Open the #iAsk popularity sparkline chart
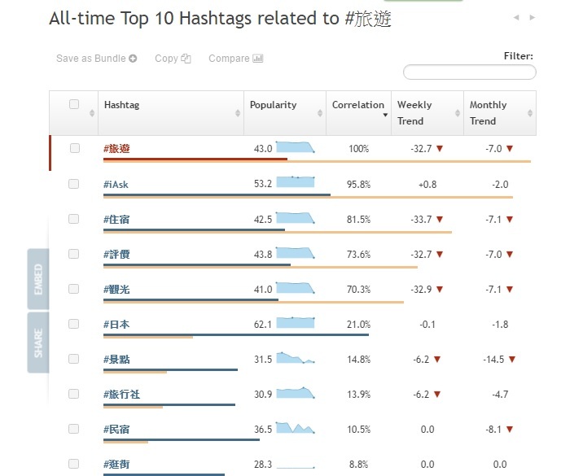This screenshot has height=476, width=561. point(296,182)
